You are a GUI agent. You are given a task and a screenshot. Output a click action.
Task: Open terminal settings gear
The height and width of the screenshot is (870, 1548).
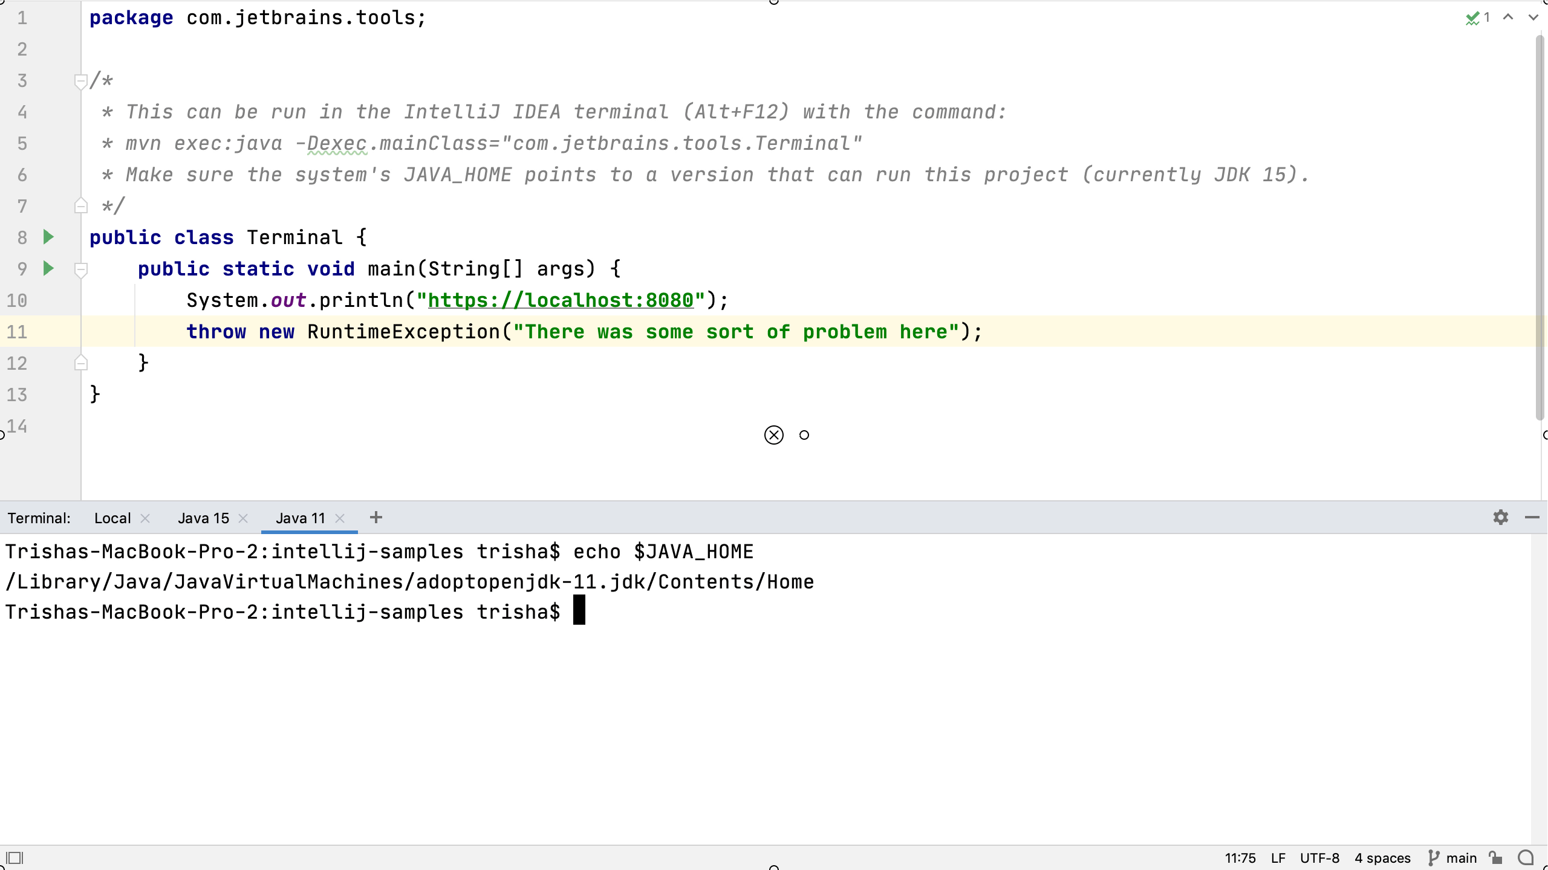(1500, 518)
